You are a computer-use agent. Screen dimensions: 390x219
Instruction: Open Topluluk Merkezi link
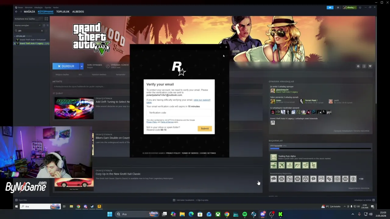(x=99, y=75)
